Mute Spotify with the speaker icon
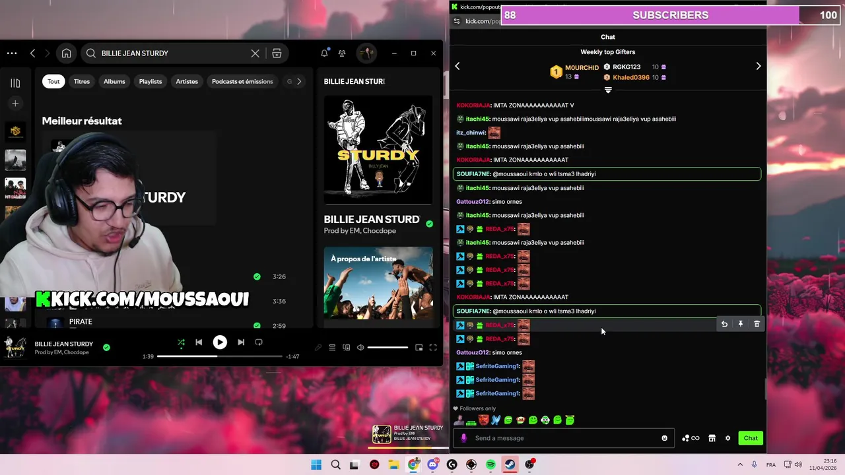 click(x=360, y=348)
